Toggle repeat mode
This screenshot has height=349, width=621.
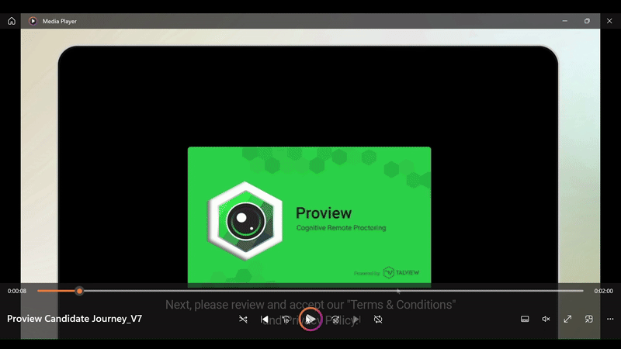pyautogui.click(x=378, y=319)
